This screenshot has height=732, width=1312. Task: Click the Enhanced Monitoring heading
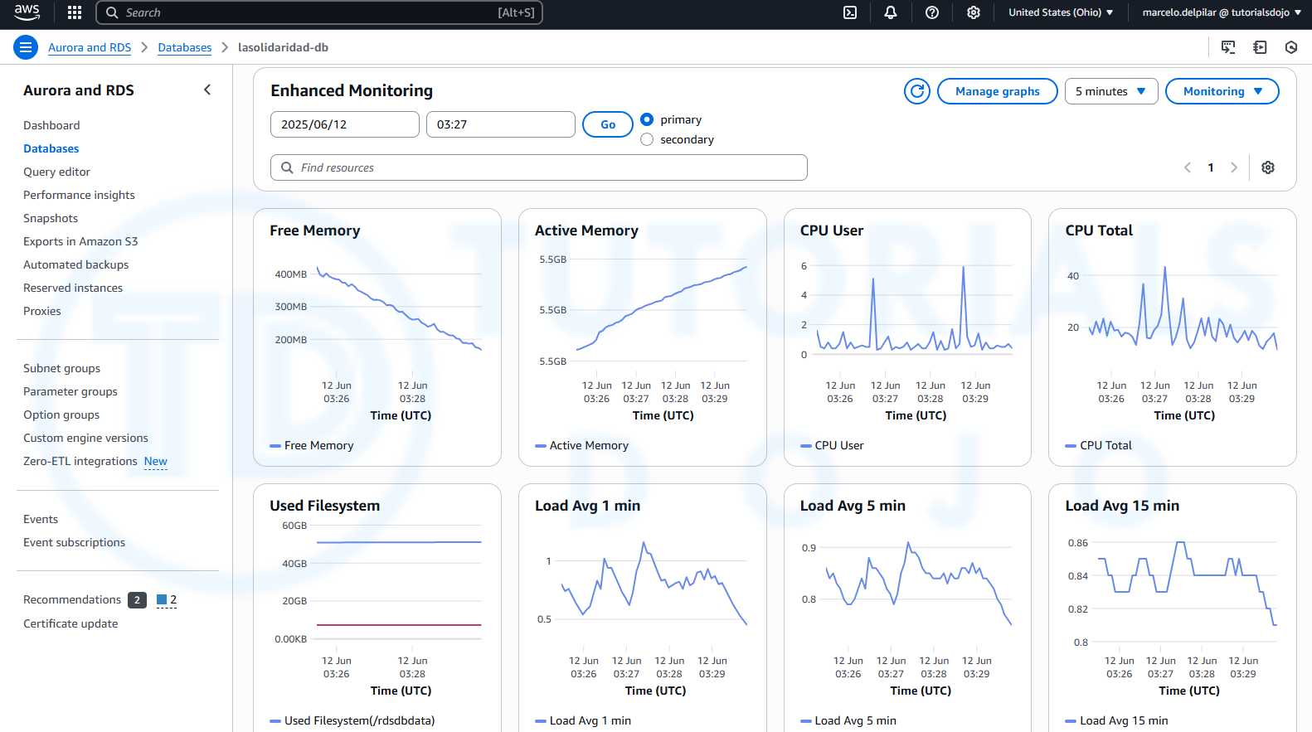tap(352, 90)
